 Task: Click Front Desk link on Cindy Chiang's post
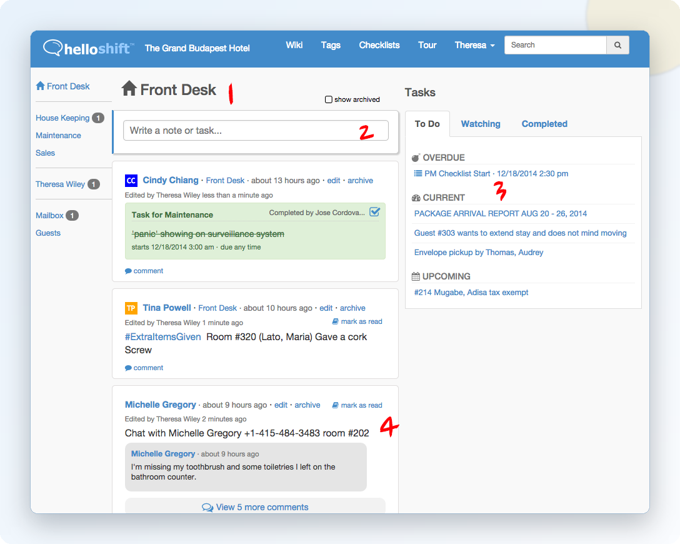[x=225, y=181]
